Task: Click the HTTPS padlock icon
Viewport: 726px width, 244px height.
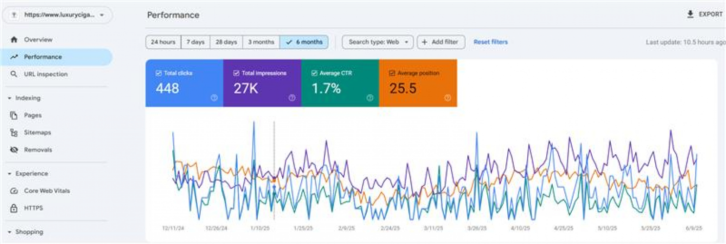Action: pyautogui.click(x=14, y=208)
